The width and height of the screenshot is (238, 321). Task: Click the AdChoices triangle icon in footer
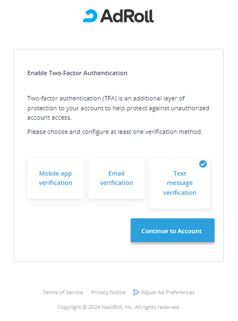(136, 292)
